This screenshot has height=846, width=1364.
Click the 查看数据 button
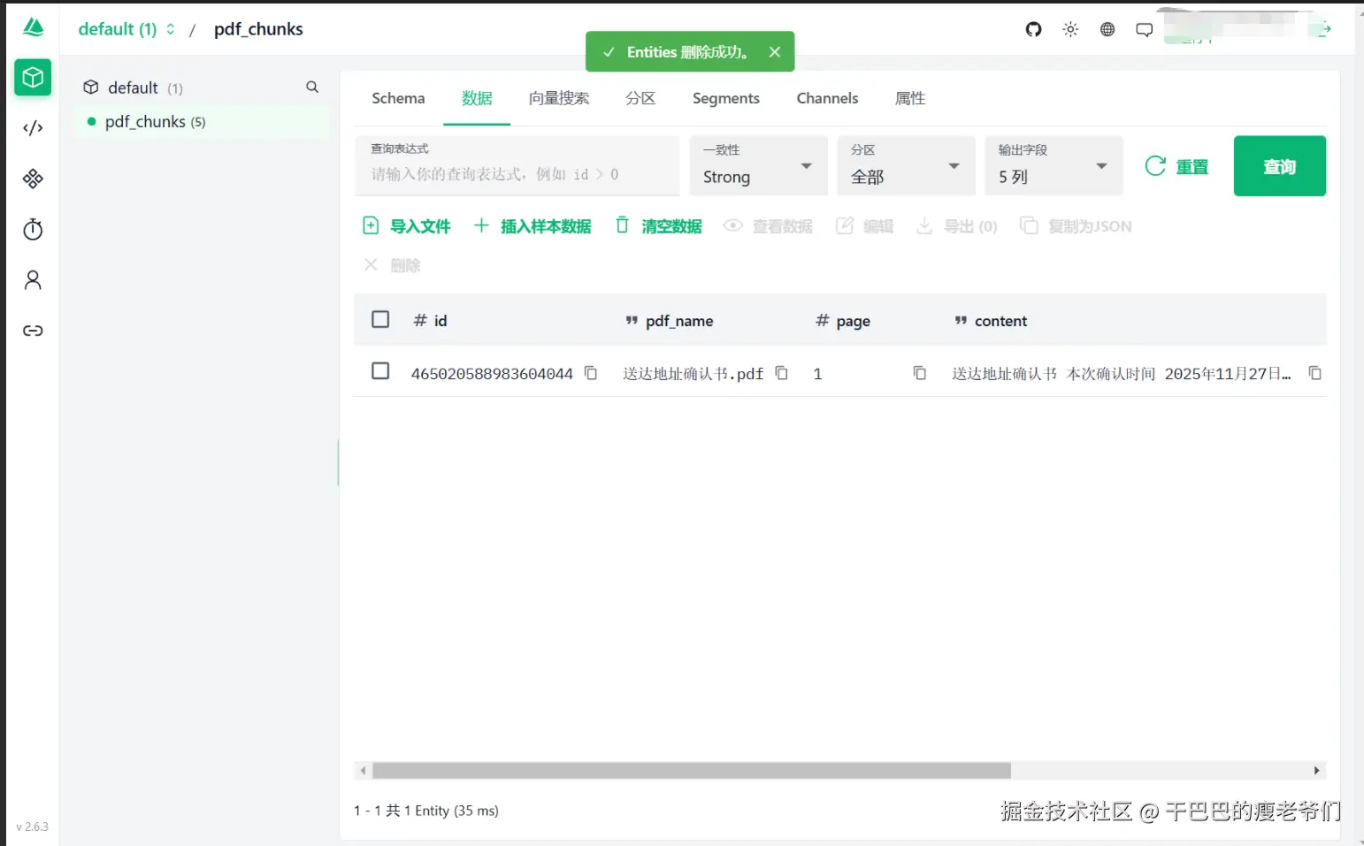coord(768,226)
